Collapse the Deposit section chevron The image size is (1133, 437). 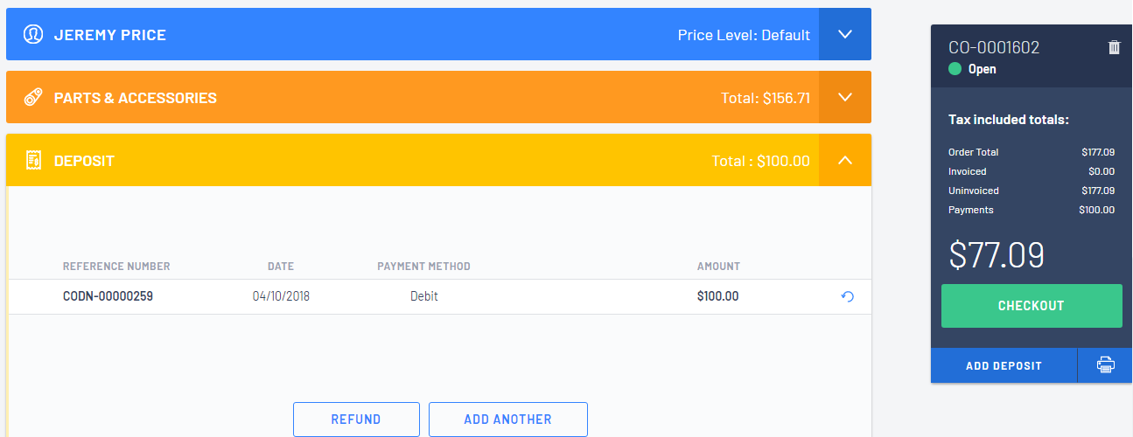[845, 160]
